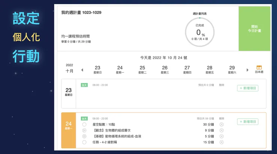Mark 任務 - 4-2 線對稱 as done
This screenshot has height=154, width=277.
[84, 142]
